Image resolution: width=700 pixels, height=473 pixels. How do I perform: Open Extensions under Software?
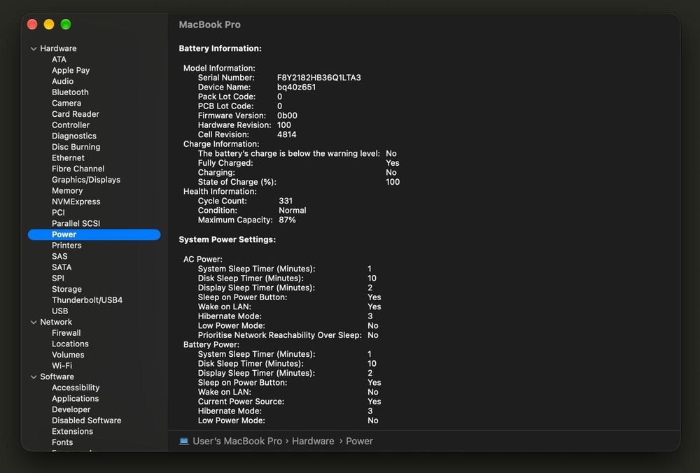point(72,432)
